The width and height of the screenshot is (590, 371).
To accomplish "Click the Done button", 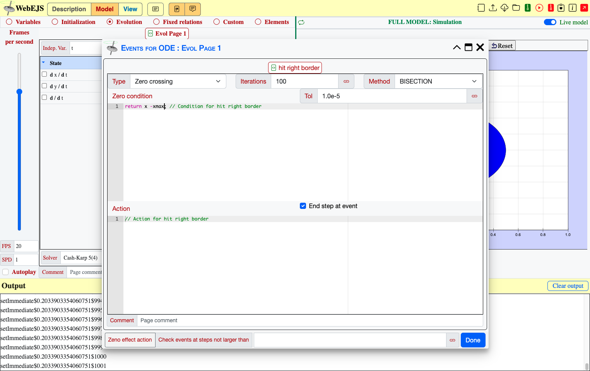I will 473,340.
